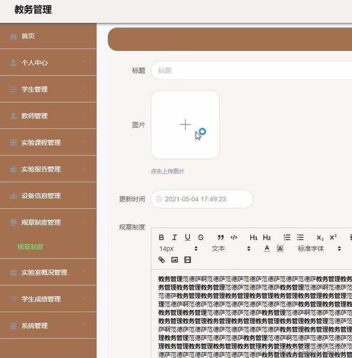Click the bar chart icon beside 设备信息管理
Viewport: 352px width, 358px height.
[14, 196]
